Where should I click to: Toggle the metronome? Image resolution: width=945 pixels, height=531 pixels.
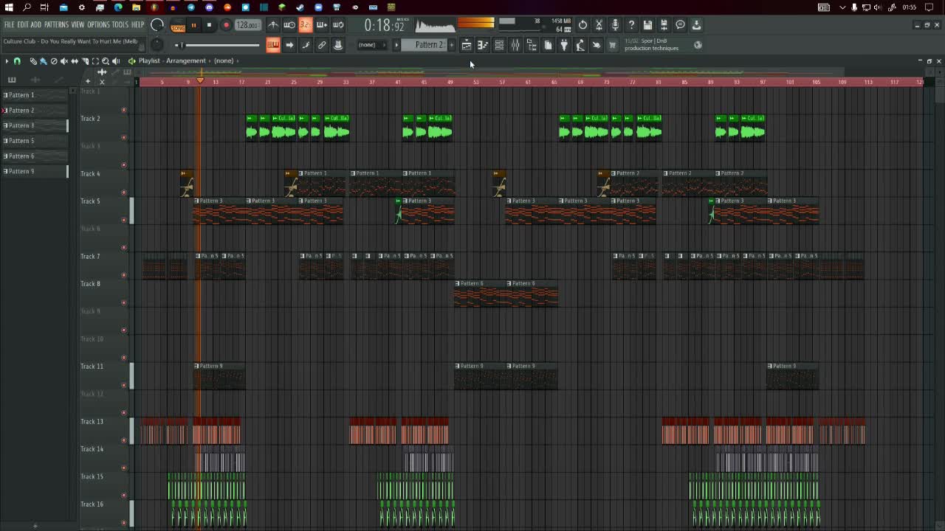click(x=273, y=25)
